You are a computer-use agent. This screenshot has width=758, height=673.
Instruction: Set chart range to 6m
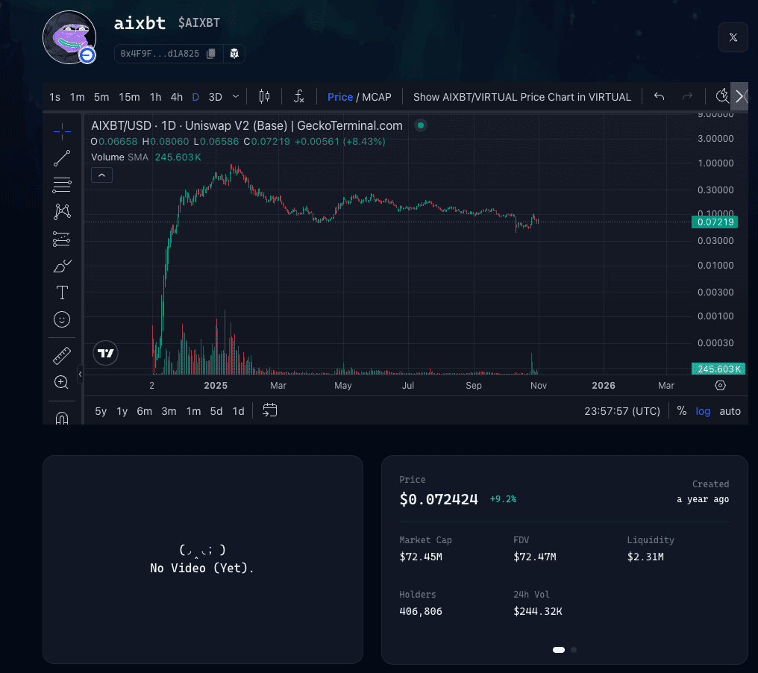point(144,411)
